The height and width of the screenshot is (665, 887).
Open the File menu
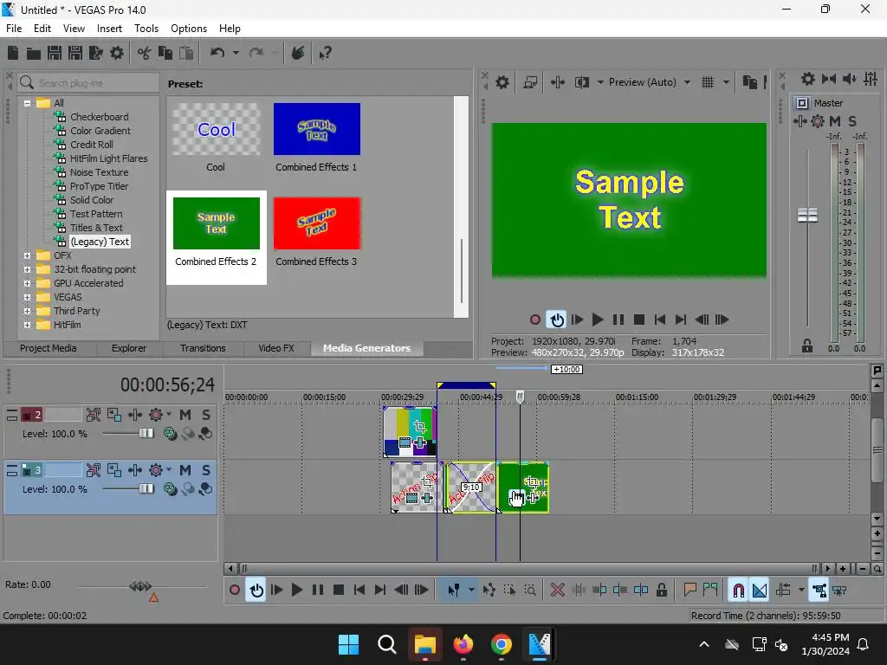tap(14, 29)
